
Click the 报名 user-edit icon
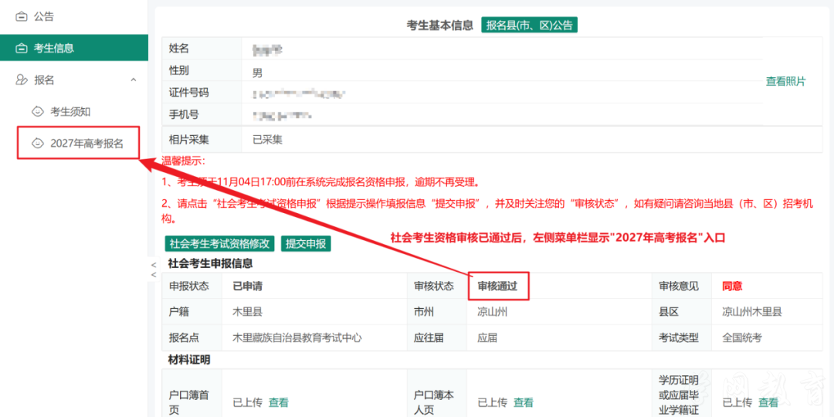22,80
